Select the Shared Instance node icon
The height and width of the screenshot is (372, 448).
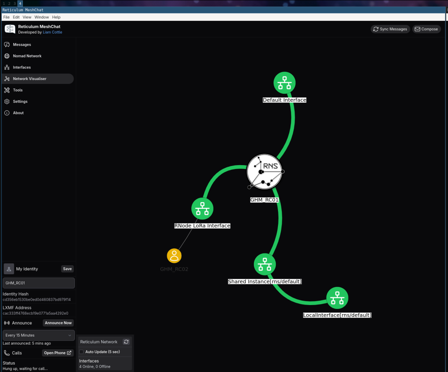pos(265,264)
